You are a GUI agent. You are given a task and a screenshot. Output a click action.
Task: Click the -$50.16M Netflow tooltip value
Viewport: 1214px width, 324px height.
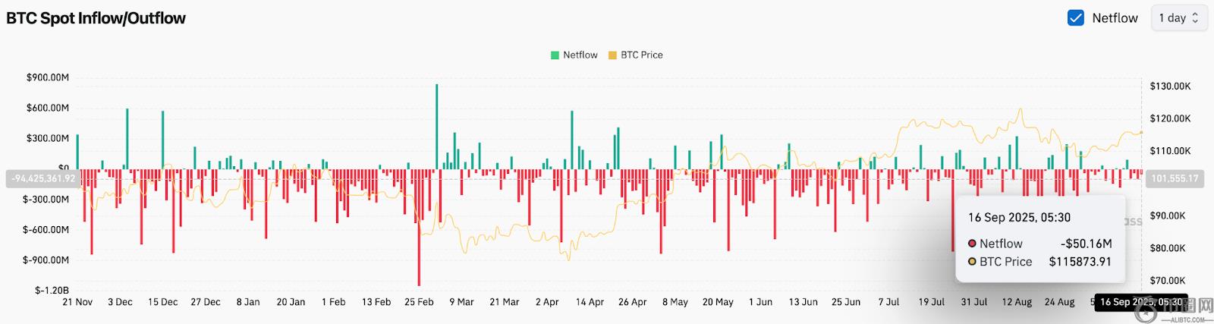(1086, 244)
